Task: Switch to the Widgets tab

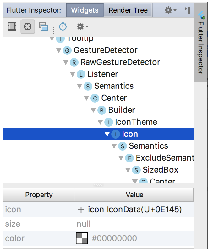Action: pyautogui.click(x=85, y=10)
